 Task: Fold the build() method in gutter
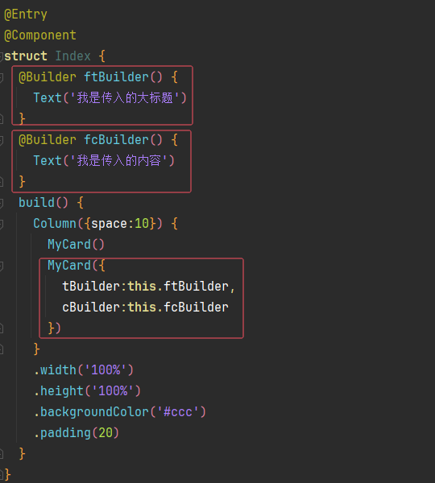pos(2,203)
